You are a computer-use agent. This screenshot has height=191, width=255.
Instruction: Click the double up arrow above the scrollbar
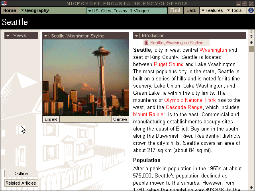[251, 32]
